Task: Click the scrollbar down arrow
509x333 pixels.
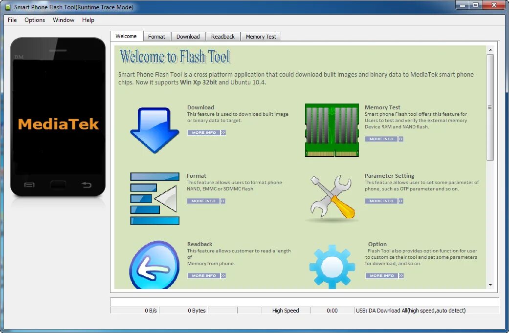Action: tap(490, 285)
